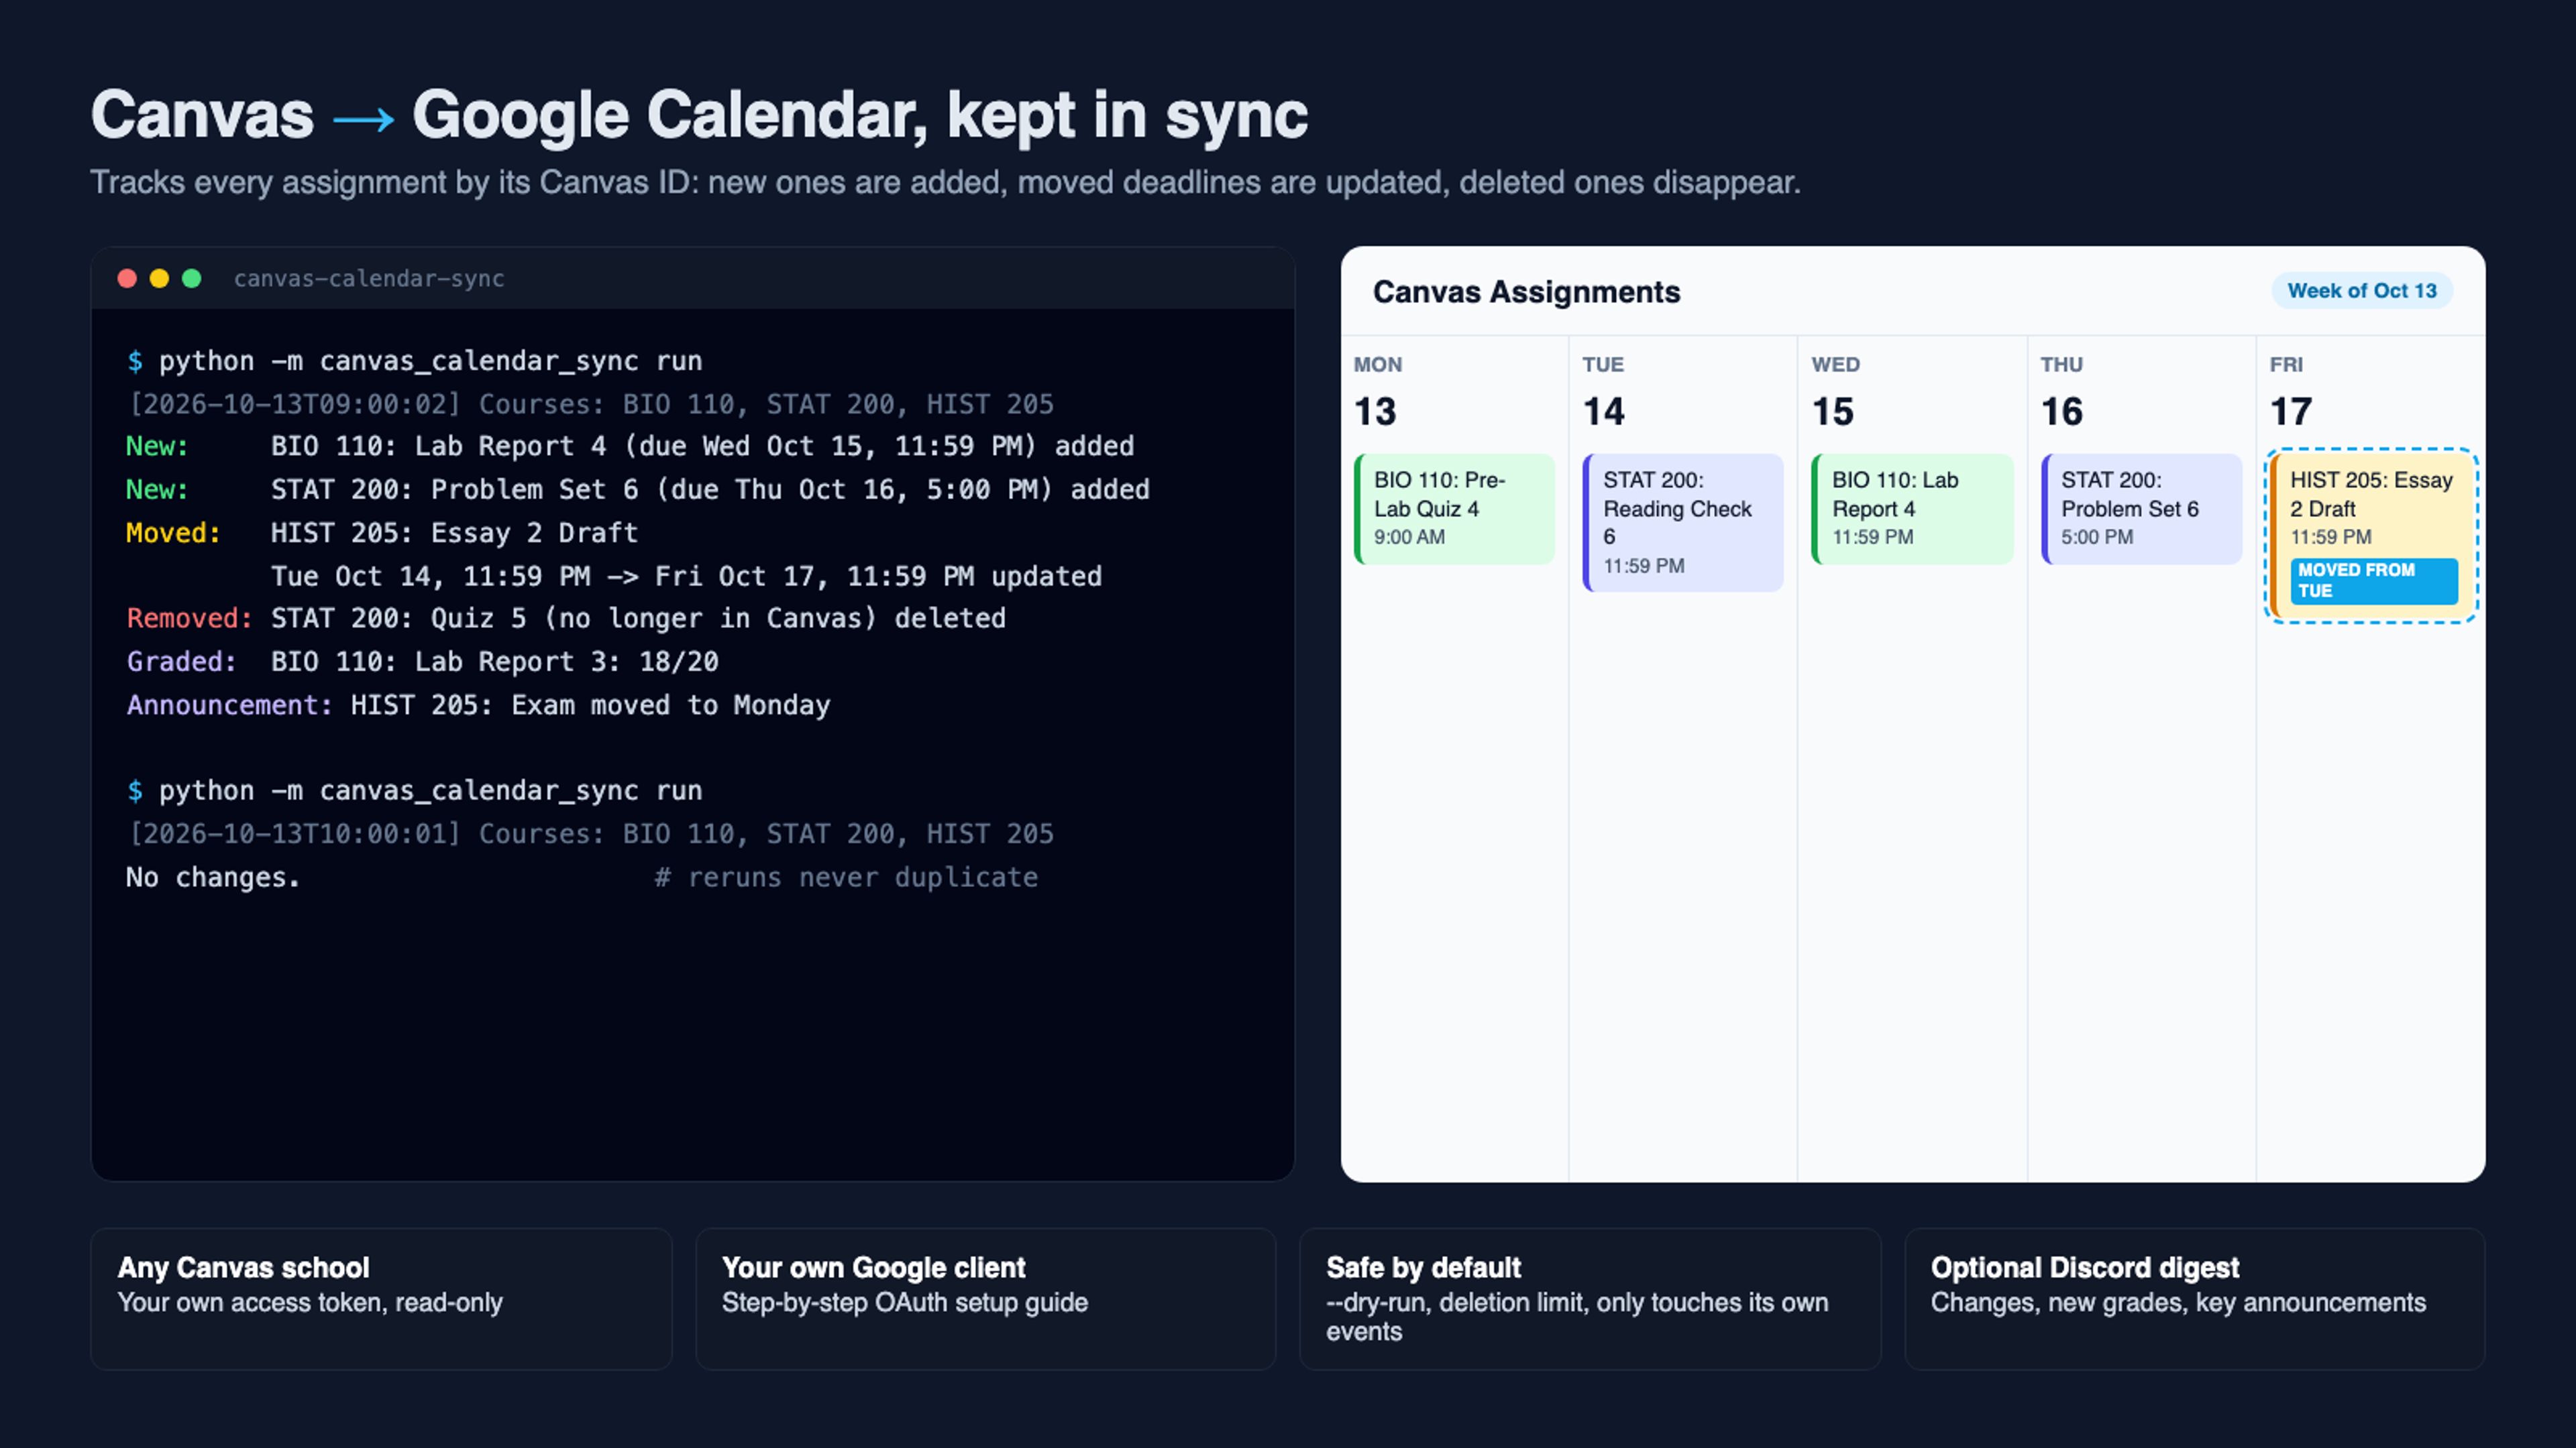The image size is (2576, 1448).
Task: Click the Graded: BIO 110 Lab Report 3 line
Action: 422,662
